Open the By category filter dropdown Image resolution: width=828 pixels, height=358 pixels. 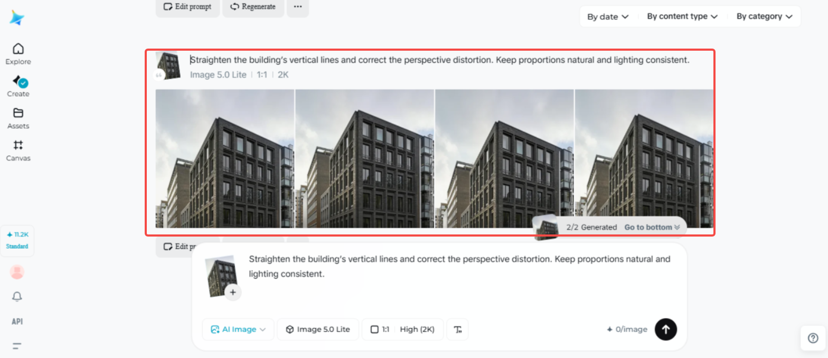[x=765, y=16]
